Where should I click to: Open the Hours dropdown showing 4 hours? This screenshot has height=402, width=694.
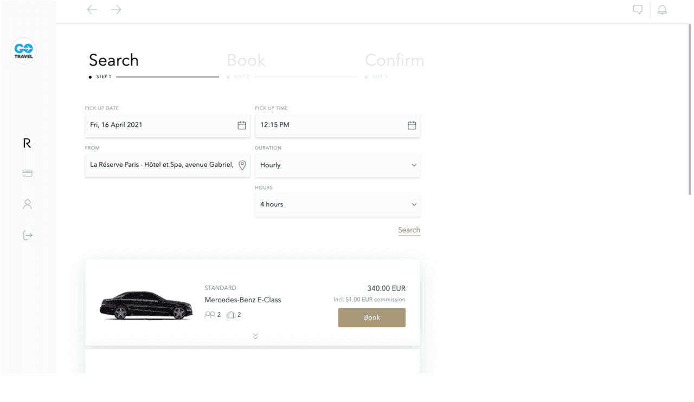[x=337, y=205]
